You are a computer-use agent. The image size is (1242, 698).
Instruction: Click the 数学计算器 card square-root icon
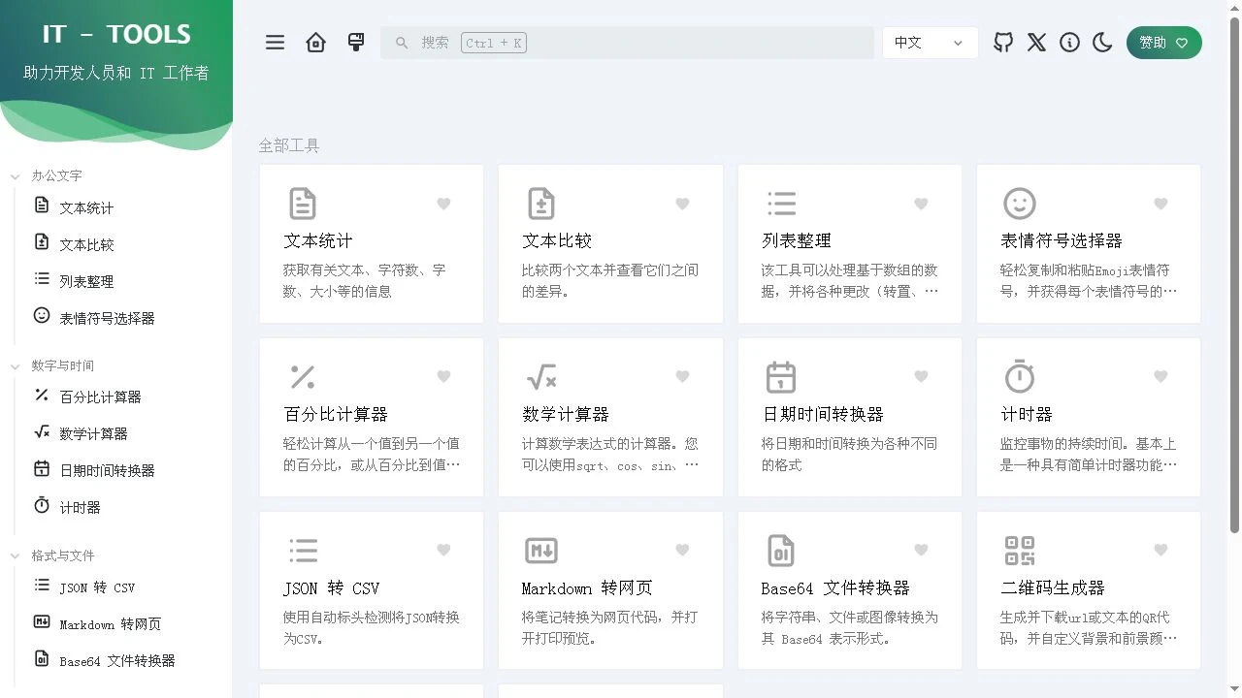coord(541,376)
